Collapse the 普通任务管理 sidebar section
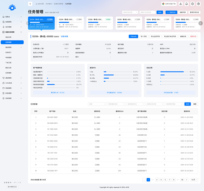 pyautogui.click(x=21, y=32)
